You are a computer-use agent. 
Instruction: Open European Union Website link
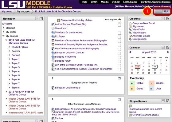coord(68,88)
